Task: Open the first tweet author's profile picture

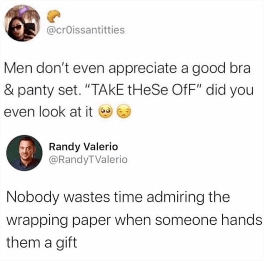Action: point(22,23)
